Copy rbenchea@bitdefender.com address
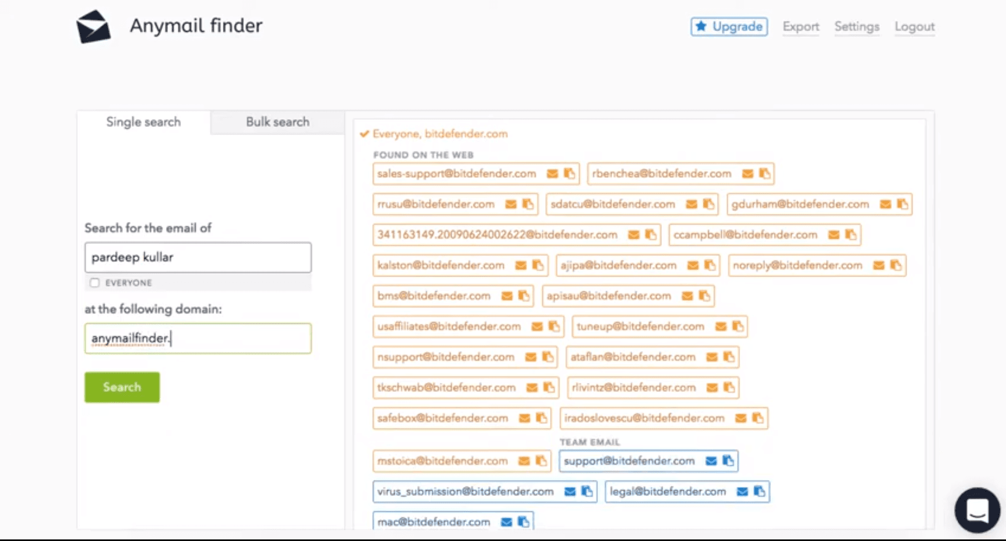This screenshot has width=1006, height=541. pos(765,173)
